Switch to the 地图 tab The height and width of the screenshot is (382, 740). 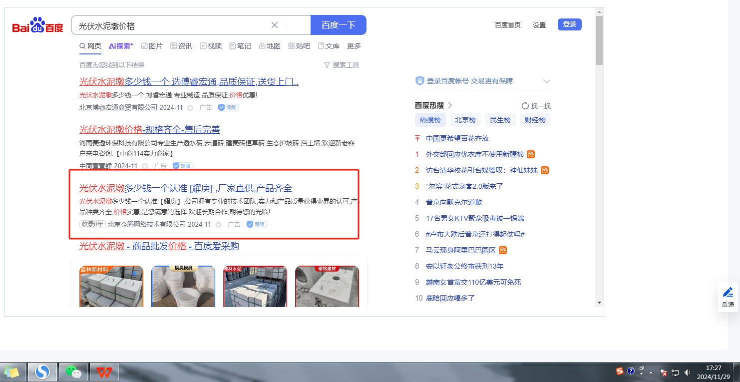[270, 46]
